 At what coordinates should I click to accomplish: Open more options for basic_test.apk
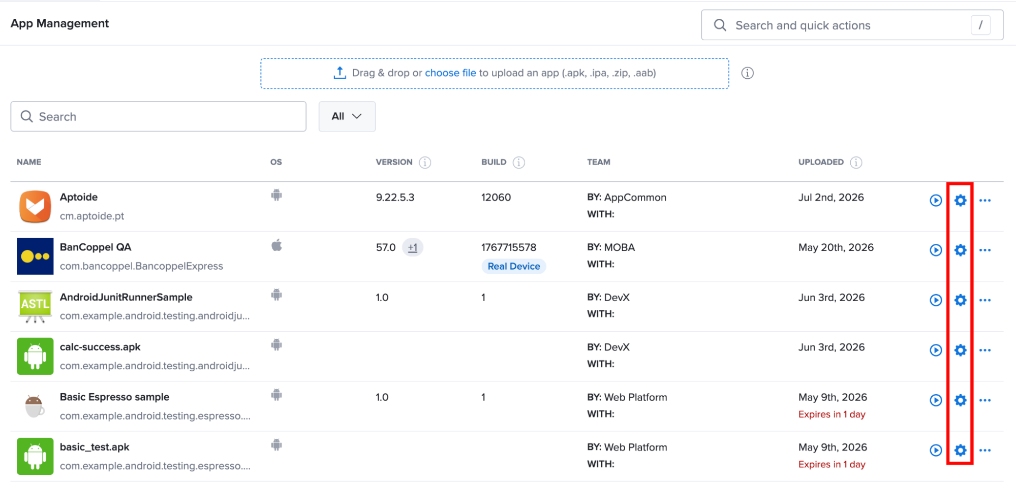(984, 451)
